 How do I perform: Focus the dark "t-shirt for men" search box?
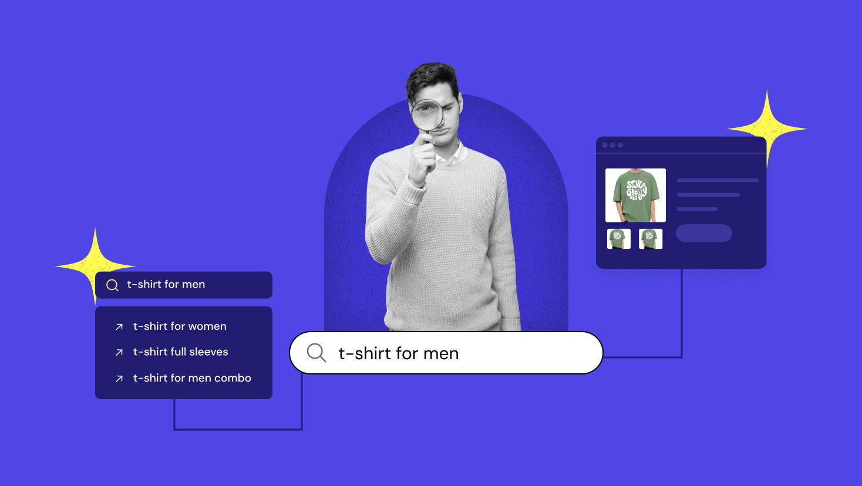184,285
